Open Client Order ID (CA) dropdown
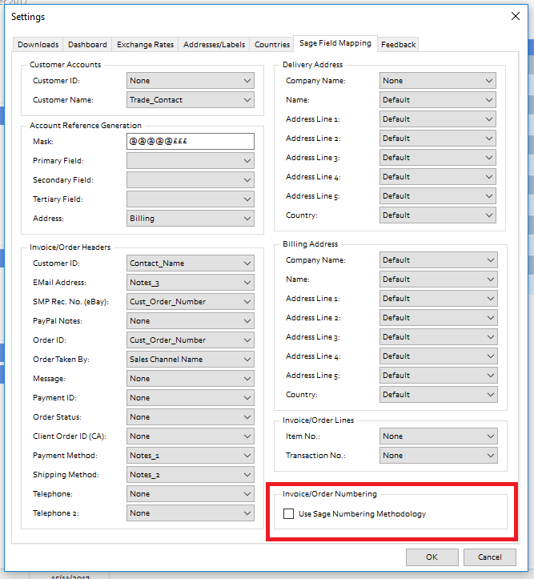534x579 pixels. (191, 436)
